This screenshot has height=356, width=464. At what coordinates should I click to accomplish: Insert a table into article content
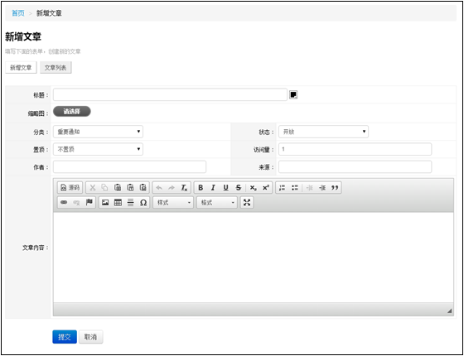[x=118, y=203]
